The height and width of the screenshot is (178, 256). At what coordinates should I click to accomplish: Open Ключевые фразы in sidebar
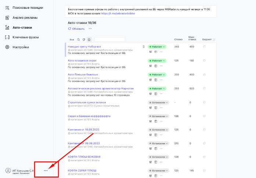click(26, 37)
